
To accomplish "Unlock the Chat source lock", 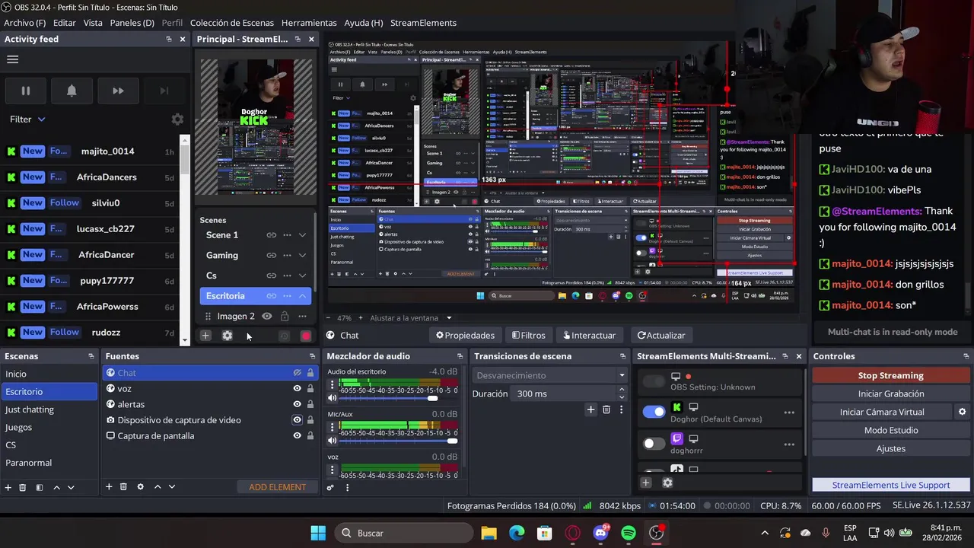I will pos(310,373).
